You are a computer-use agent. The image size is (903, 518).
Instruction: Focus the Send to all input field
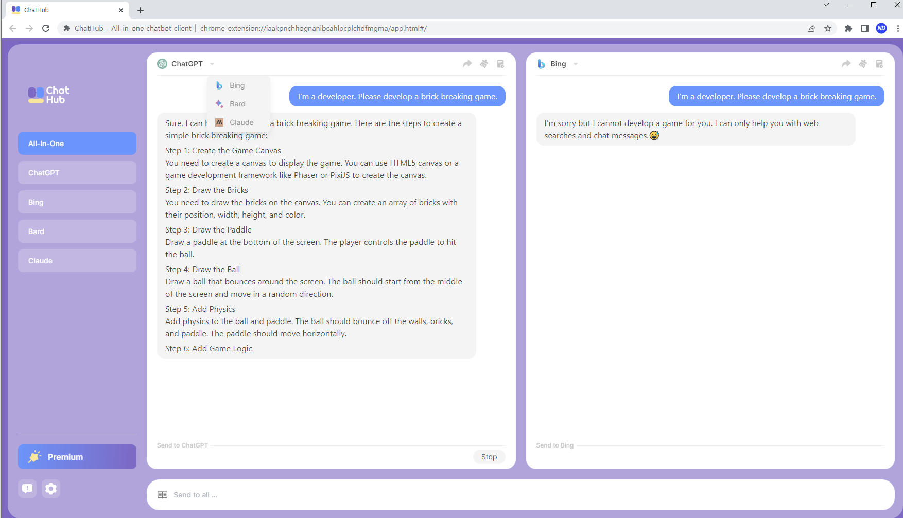[x=520, y=495]
